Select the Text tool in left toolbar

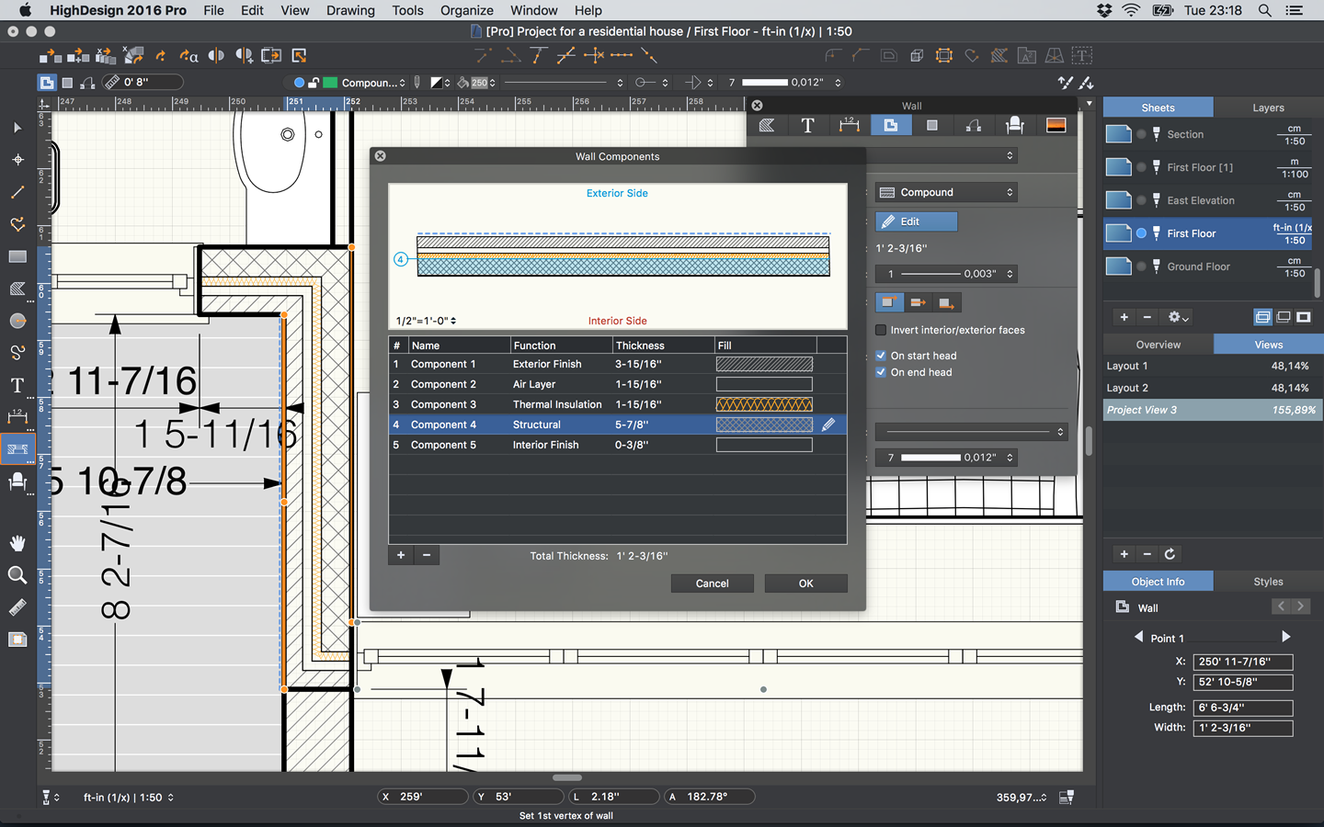17,385
